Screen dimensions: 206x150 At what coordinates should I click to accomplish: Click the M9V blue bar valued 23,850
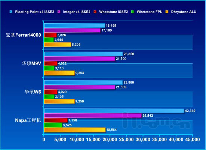(83, 54)
